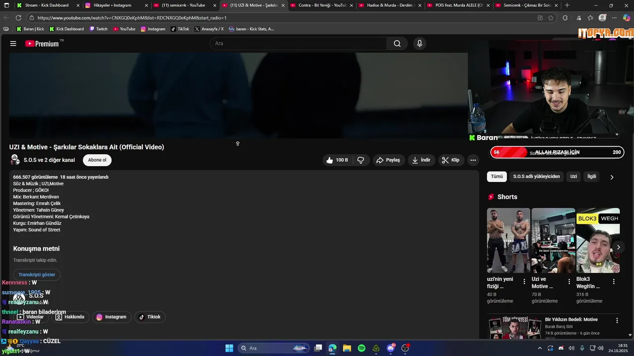Subscribe with the Abone ol button
Image resolution: width=634 pixels, height=356 pixels.
[97, 160]
